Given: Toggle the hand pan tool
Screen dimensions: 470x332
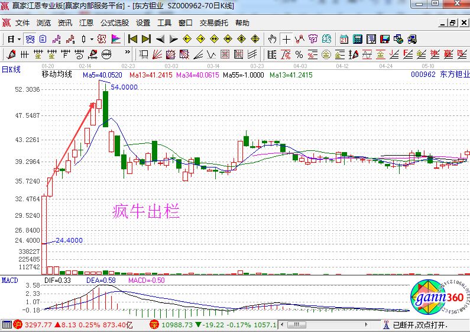Looking at the screenshot, I should 272,39.
